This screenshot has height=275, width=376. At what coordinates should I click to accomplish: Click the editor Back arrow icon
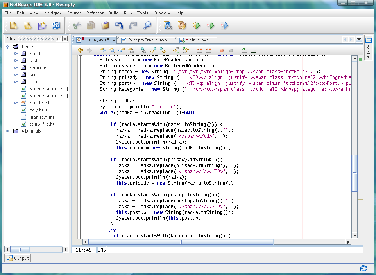(80, 50)
